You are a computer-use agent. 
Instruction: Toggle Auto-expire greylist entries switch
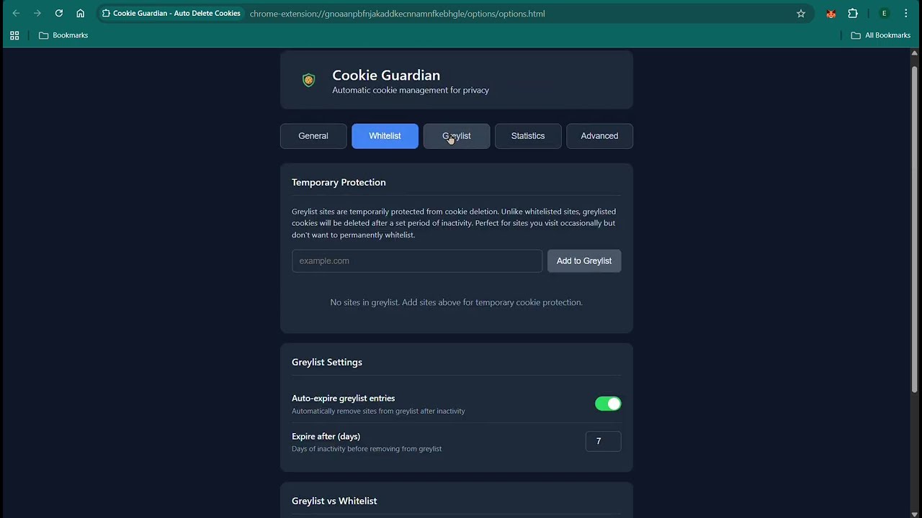pos(608,404)
